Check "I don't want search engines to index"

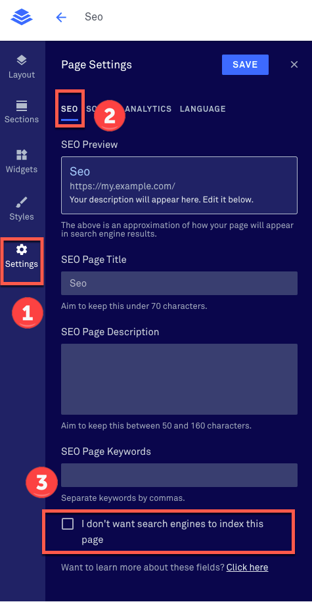coord(68,524)
